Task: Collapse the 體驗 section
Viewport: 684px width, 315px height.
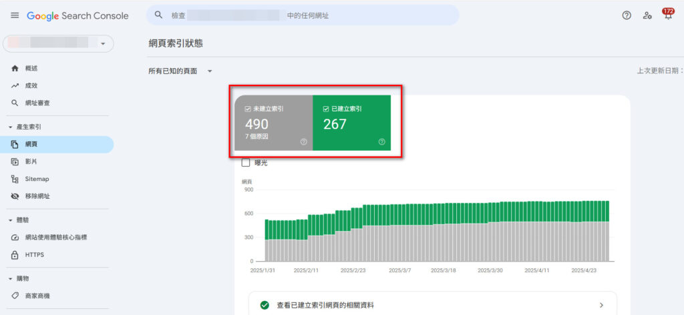Action: [x=11, y=220]
